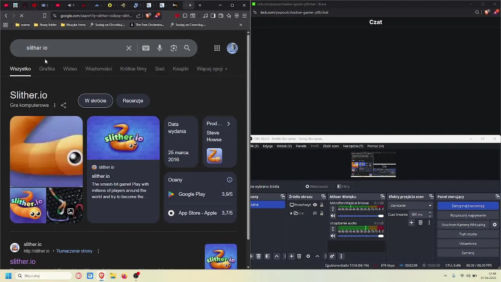The image size is (501, 282).
Task: Open OBS advanced audio properties gears icon
Action: pyautogui.click(x=332, y=256)
